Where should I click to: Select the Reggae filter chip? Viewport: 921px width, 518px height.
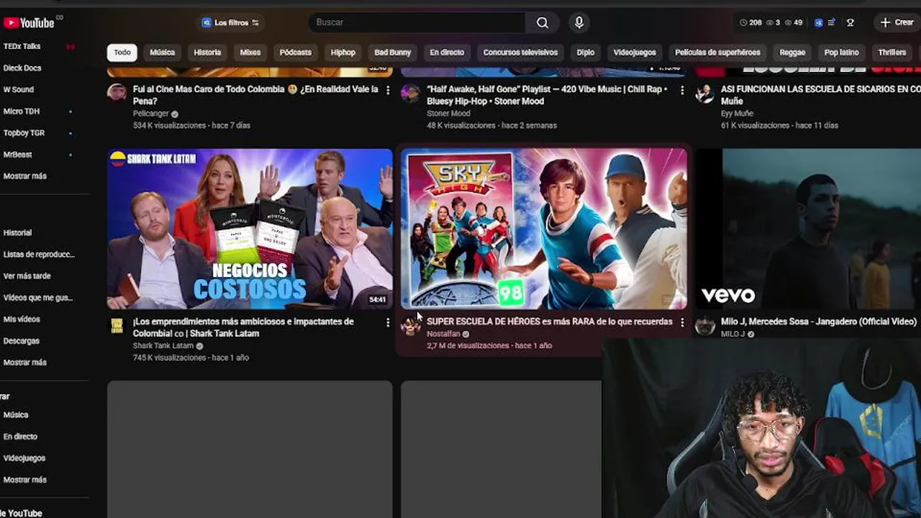coord(792,53)
